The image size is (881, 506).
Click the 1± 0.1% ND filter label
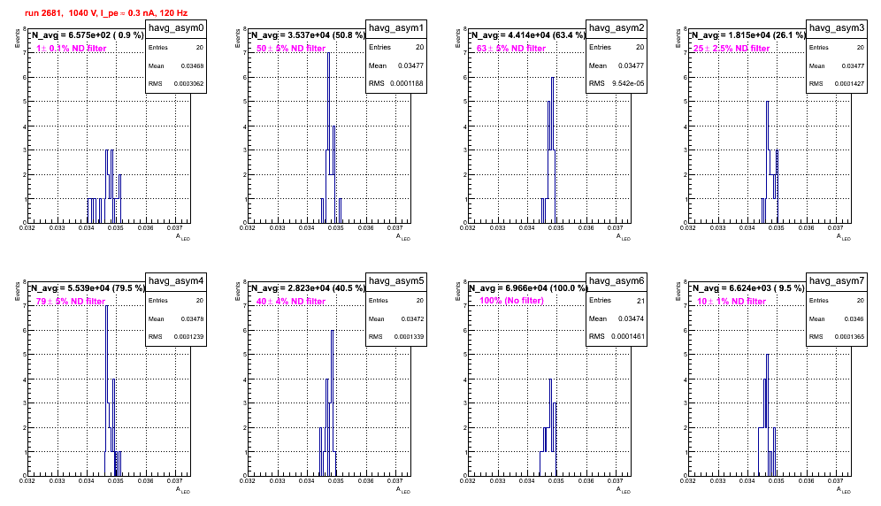72,49
